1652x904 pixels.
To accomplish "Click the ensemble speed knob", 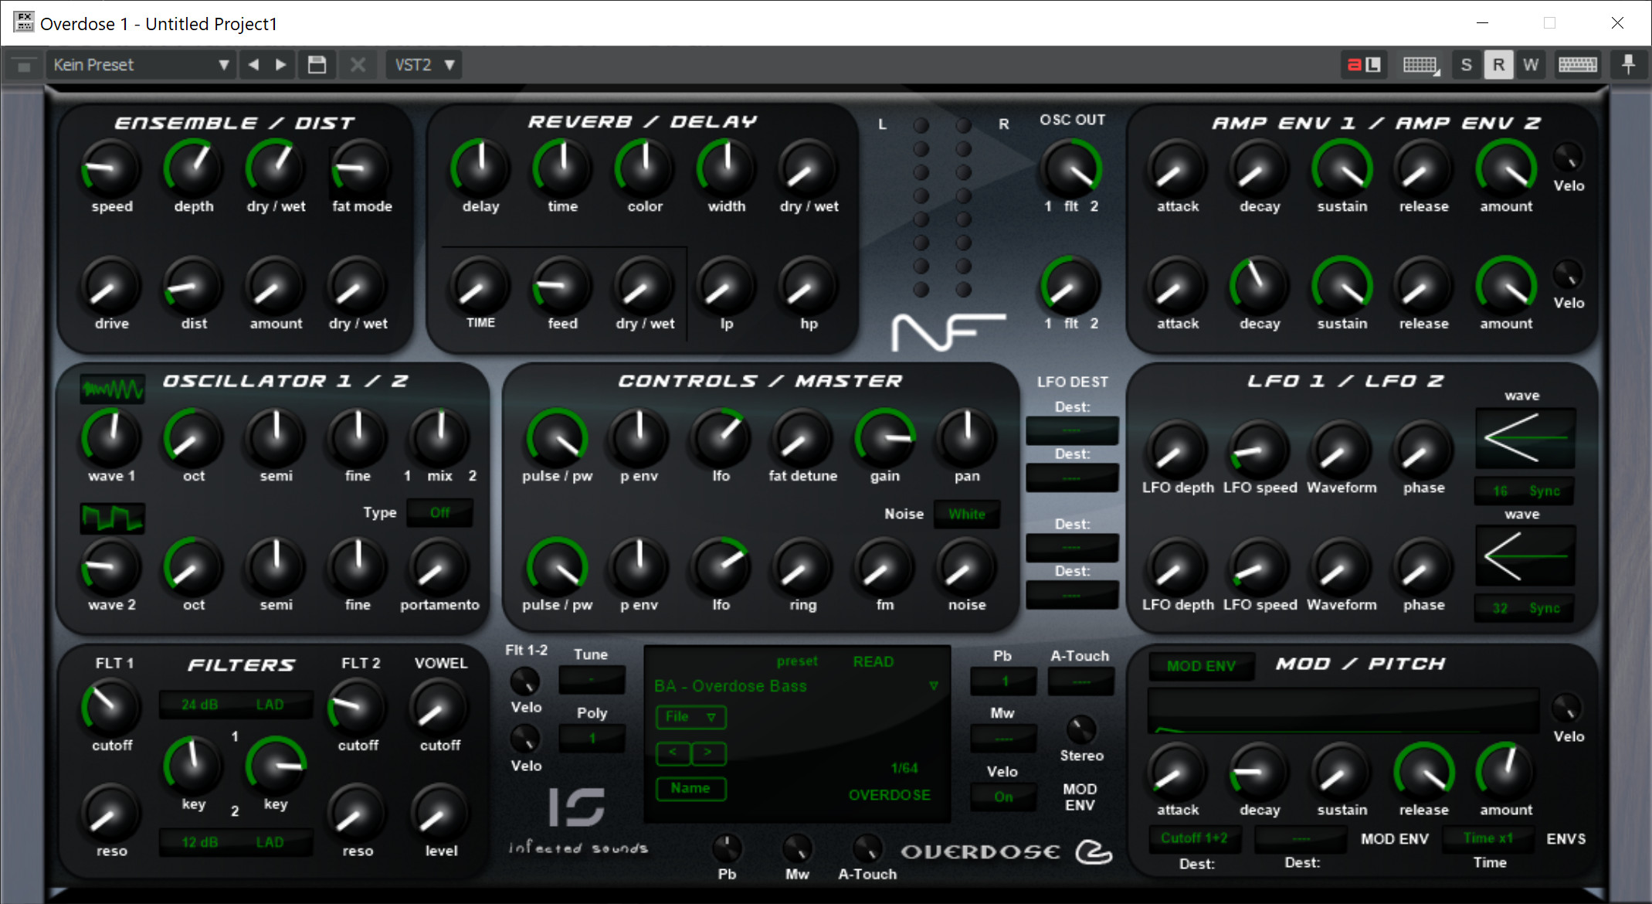I will 111,168.
